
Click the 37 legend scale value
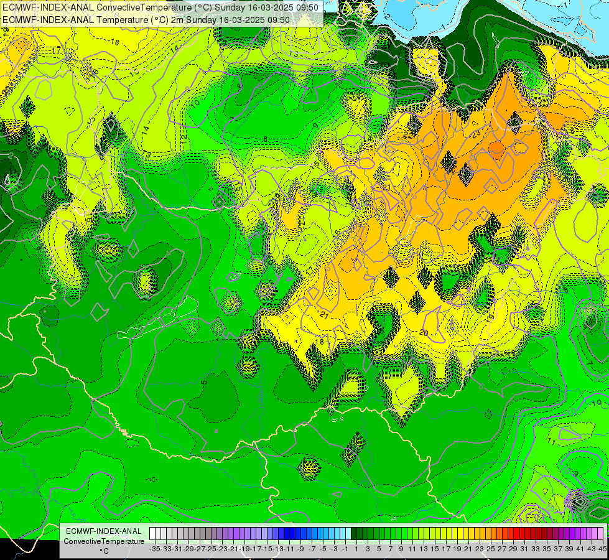(558, 549)
